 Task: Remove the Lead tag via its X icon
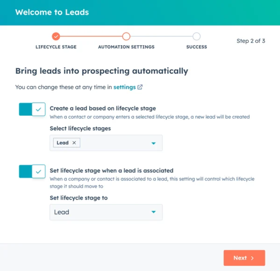(74, 143)
